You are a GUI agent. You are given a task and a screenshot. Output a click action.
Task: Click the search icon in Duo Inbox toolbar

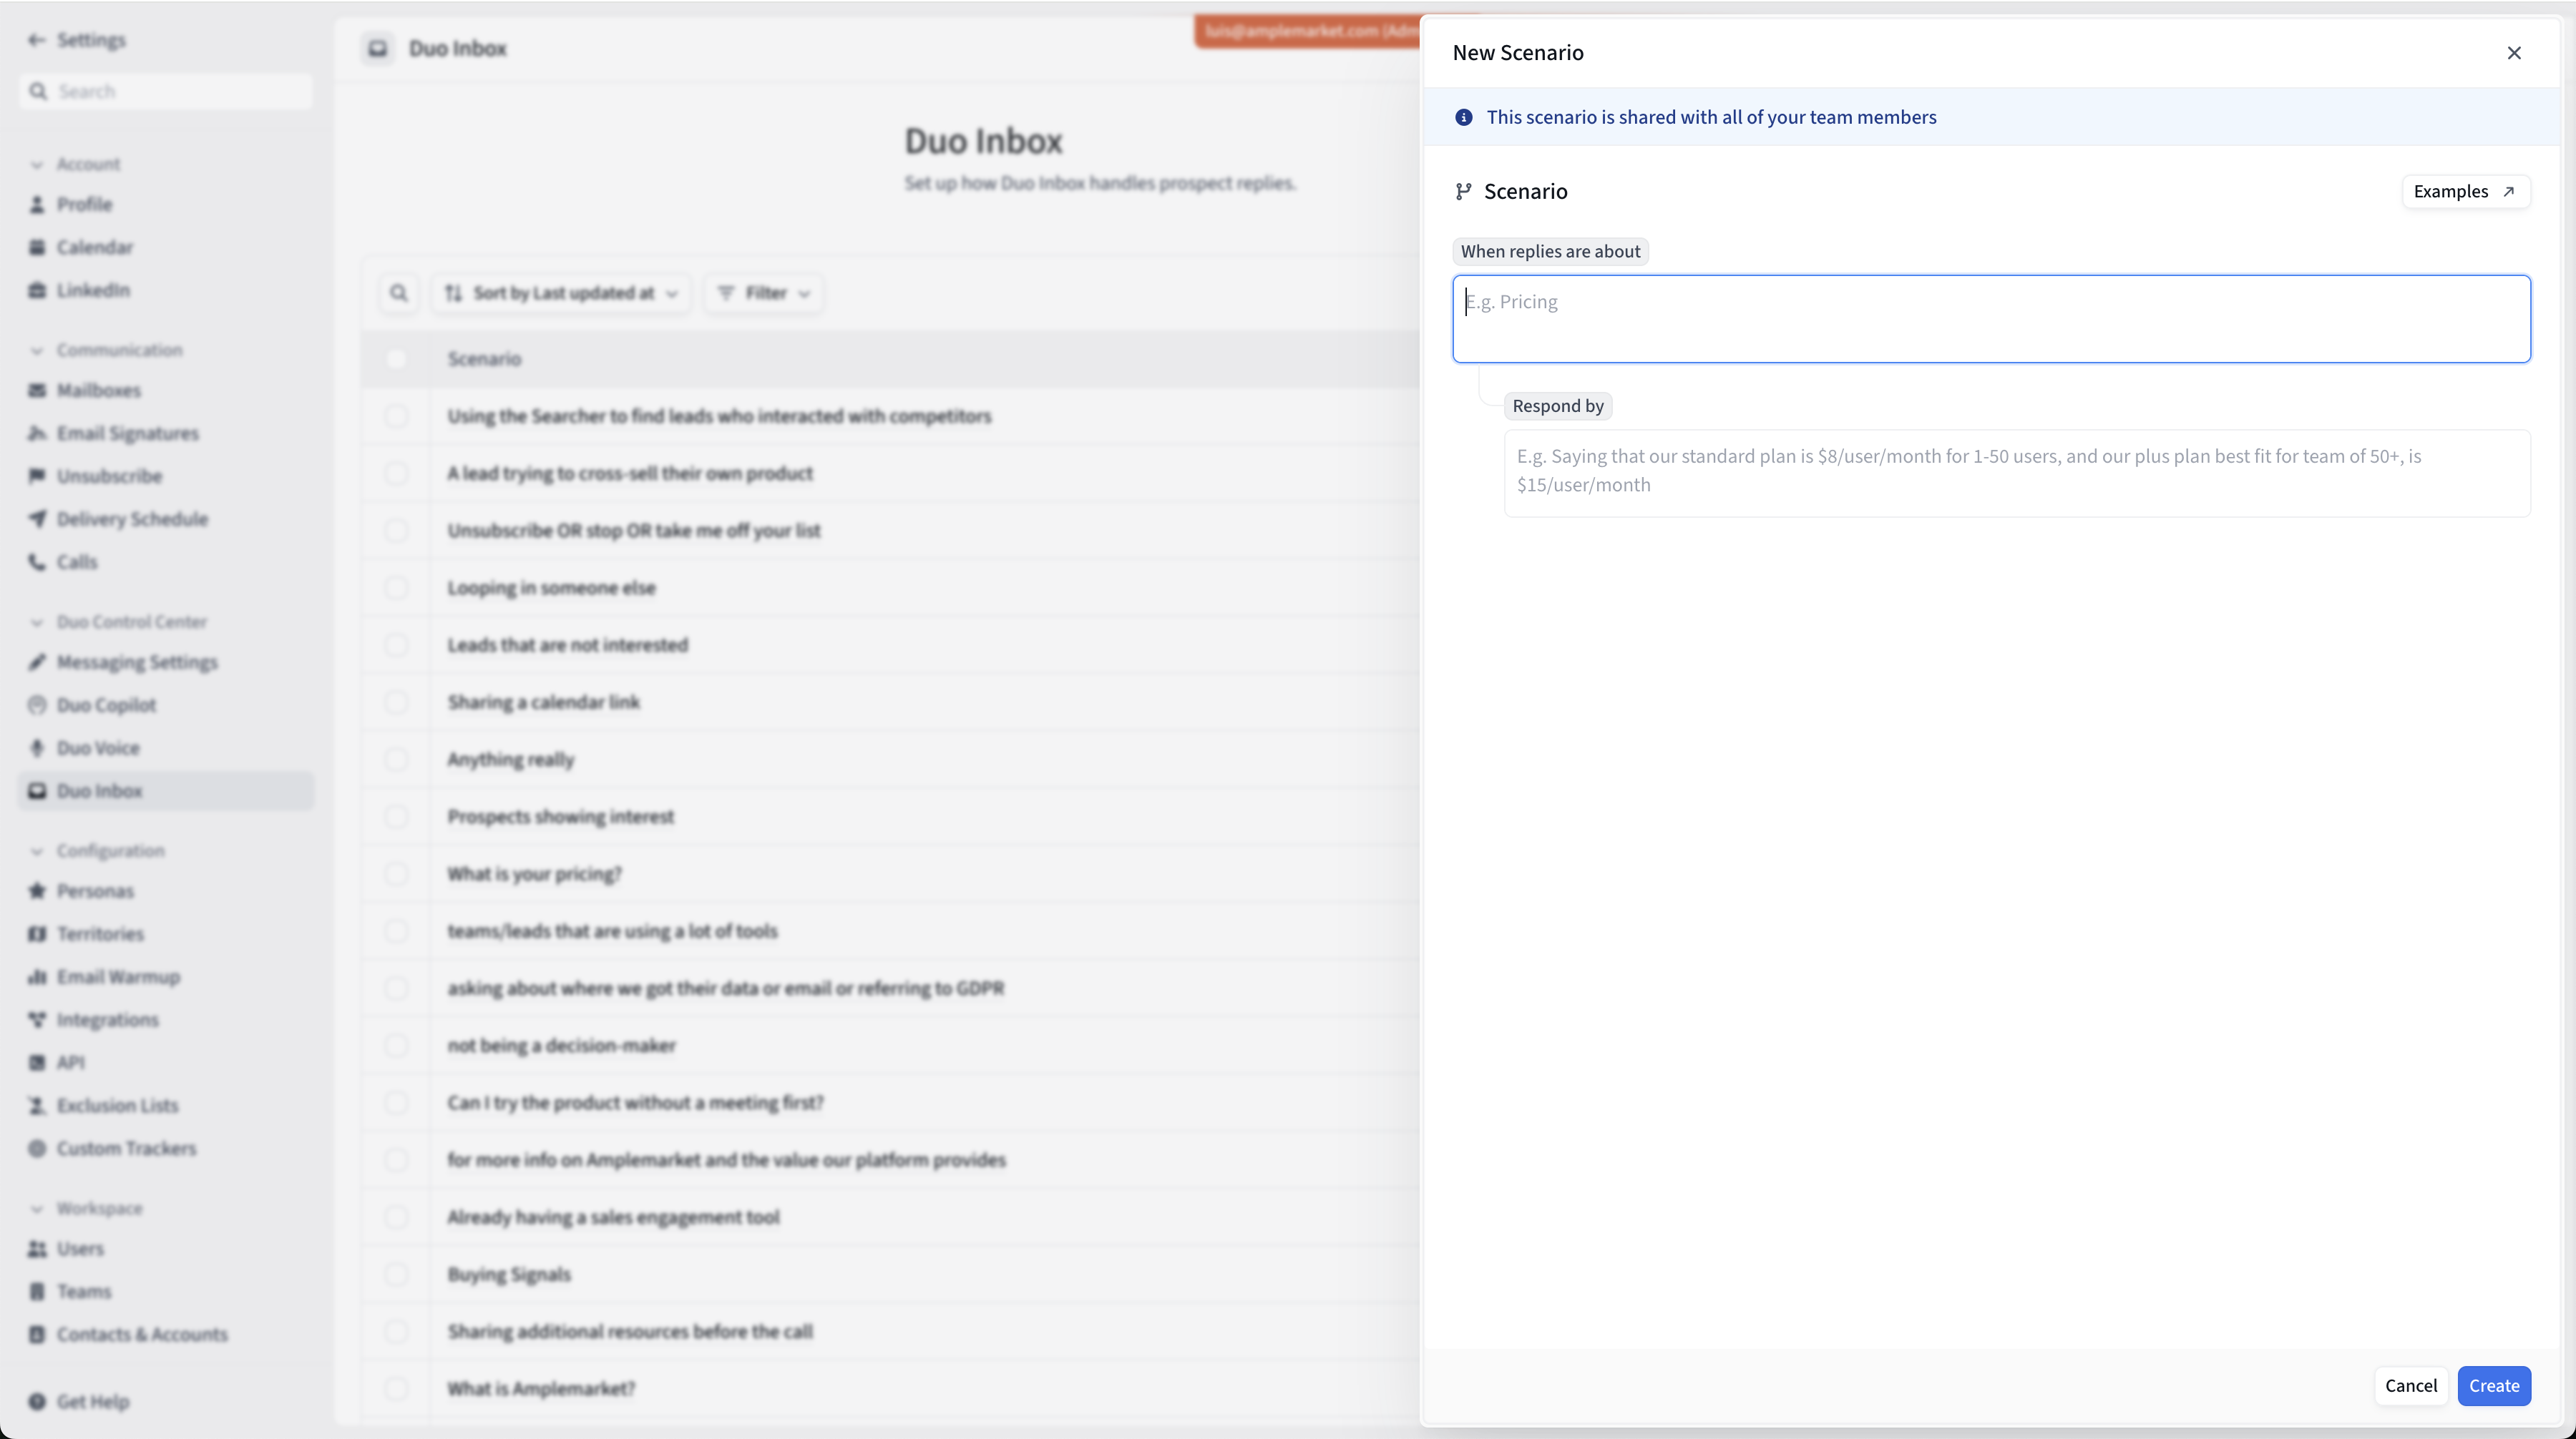(x=398, y=293)
